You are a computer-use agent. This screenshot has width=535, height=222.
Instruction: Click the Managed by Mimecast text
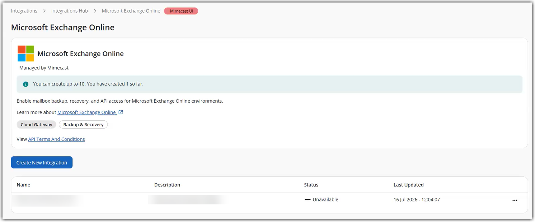[x=44, y=68]
